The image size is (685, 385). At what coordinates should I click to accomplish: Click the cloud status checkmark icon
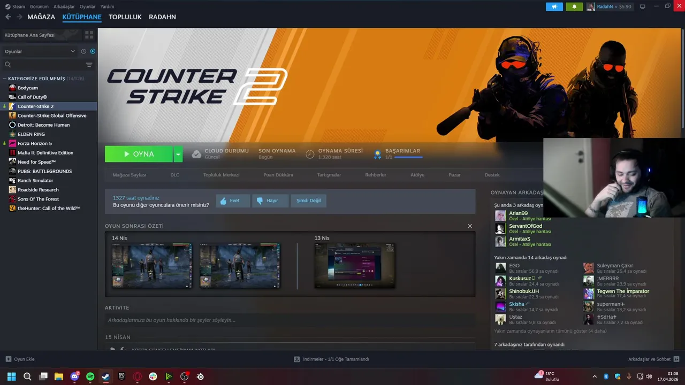click(x=196, y=154)
